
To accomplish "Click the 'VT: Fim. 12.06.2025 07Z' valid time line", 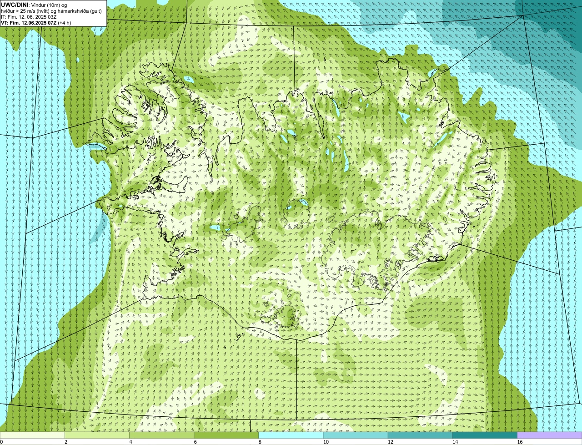I will coord(29,23).
